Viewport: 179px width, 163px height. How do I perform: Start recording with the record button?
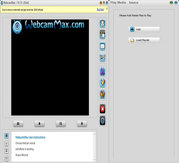(39, 124)
